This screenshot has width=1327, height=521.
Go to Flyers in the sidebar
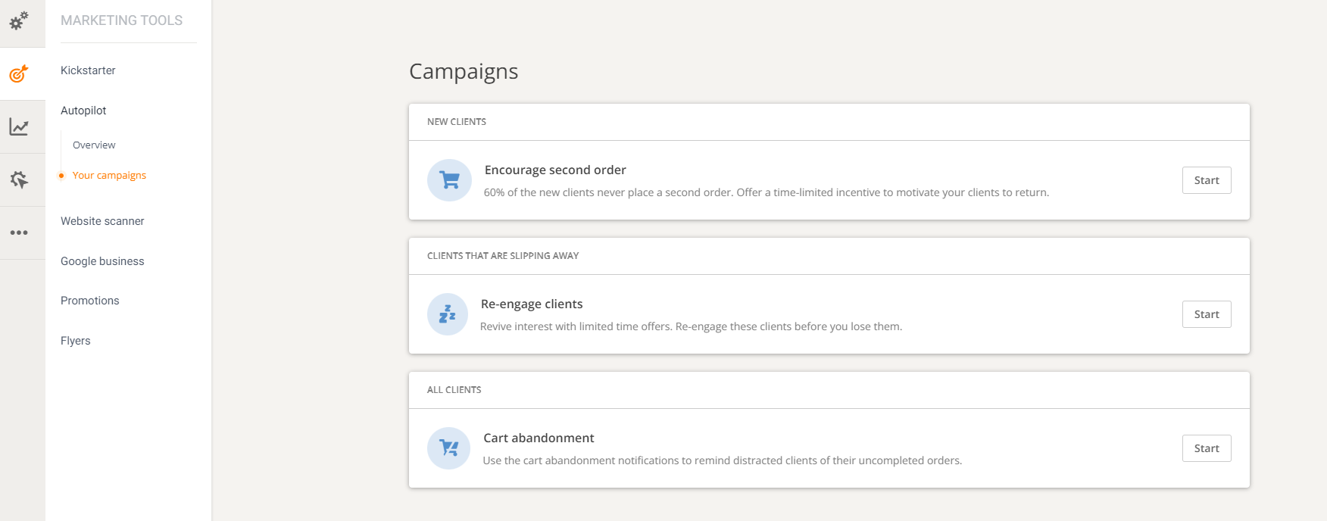(76, 341)
